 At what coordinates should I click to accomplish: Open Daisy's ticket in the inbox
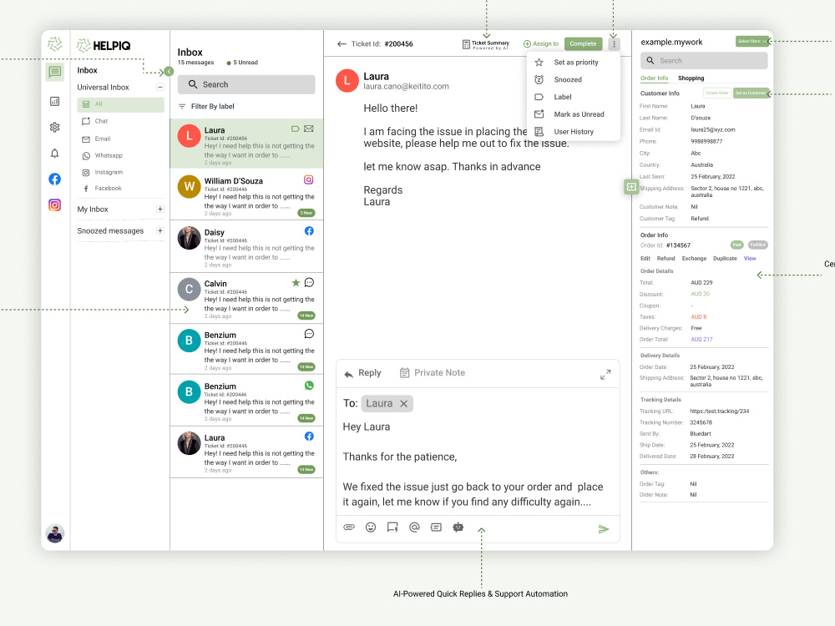[246, 247]
